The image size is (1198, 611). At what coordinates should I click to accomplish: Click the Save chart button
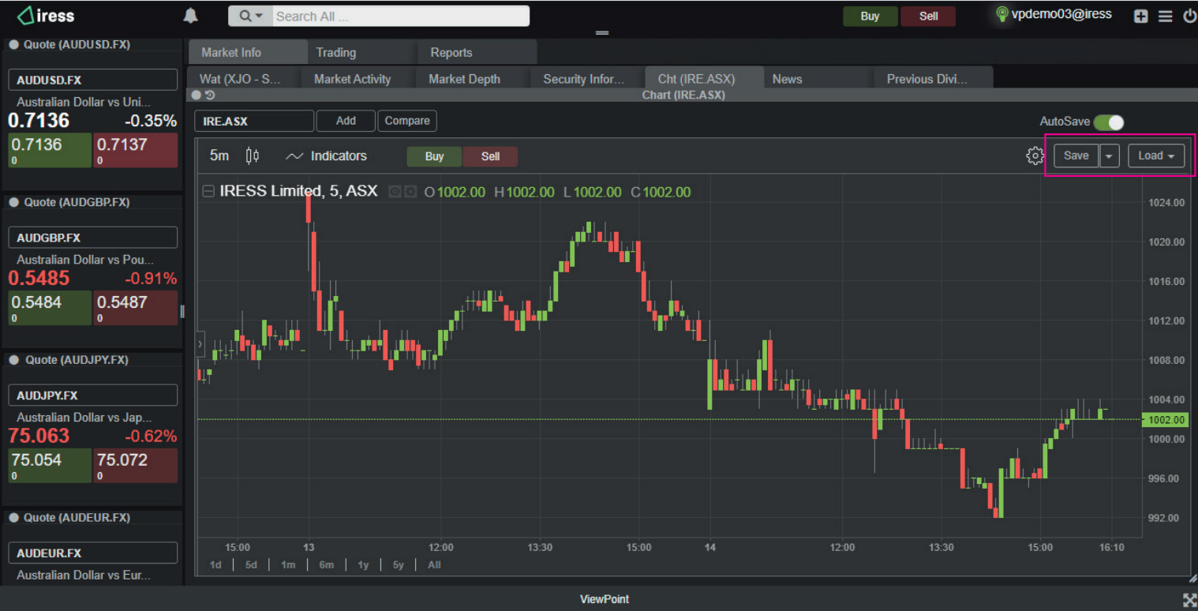1076,156
